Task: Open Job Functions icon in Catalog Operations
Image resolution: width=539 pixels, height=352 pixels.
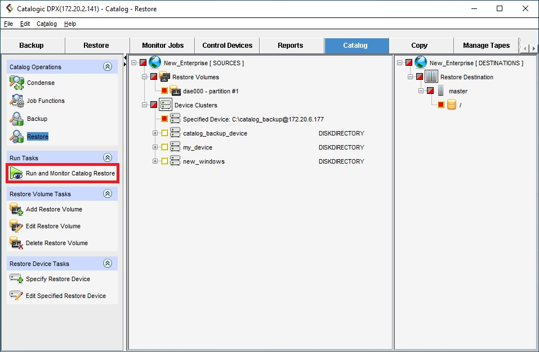Action: (x=16, y=101)
